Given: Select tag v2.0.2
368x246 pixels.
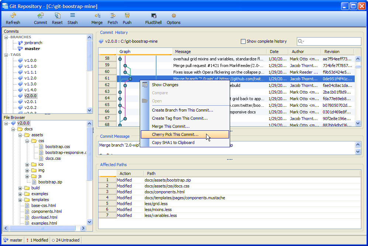Looking at the screenshot, I should tap(30, 108).
